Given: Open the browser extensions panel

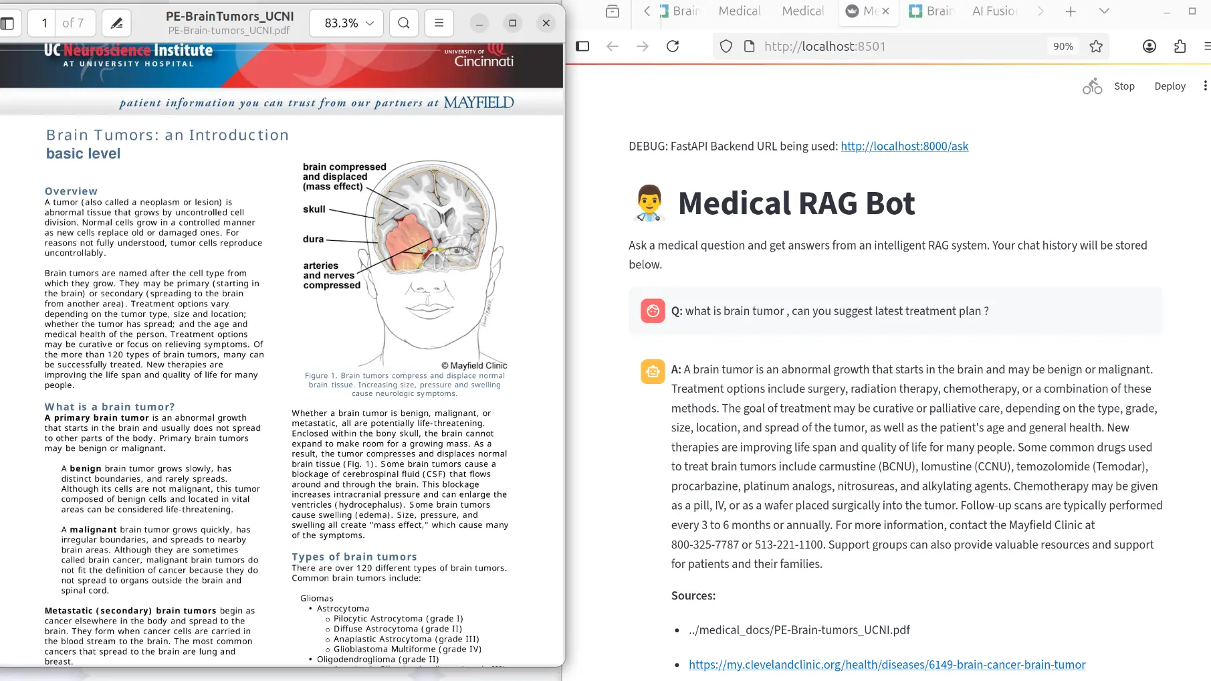Looking at the screenshot, I should [1180, 46].
